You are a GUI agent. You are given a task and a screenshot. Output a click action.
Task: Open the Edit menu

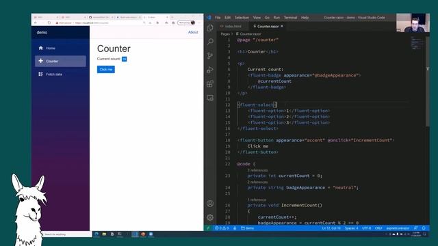coord(228,17)
